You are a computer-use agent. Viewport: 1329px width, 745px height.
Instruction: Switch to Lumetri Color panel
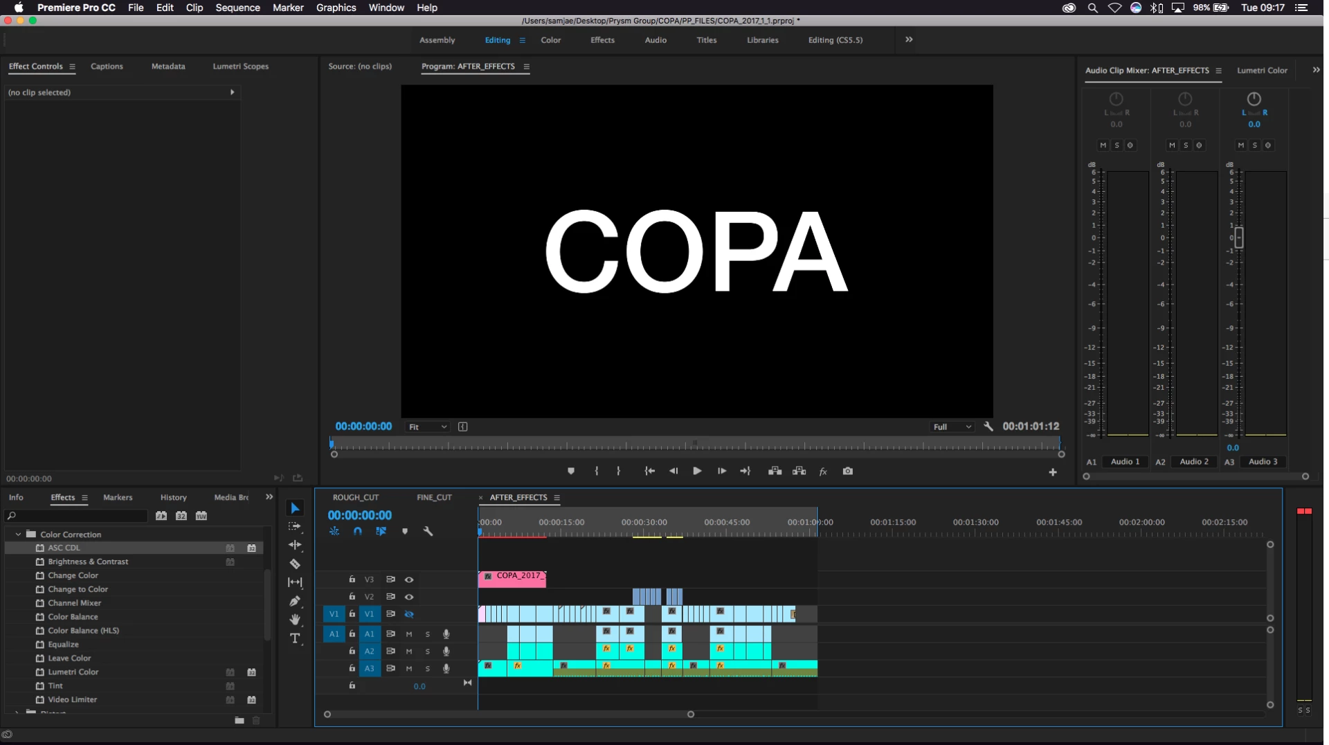pos(1262,71)
